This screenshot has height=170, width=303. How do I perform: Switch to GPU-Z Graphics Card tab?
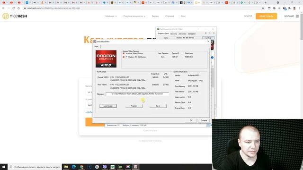163,34
